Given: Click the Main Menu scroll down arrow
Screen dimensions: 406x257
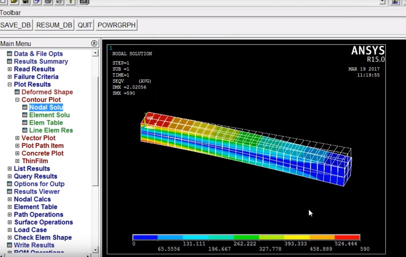Looking at the screenshot, I should [95, 250].
